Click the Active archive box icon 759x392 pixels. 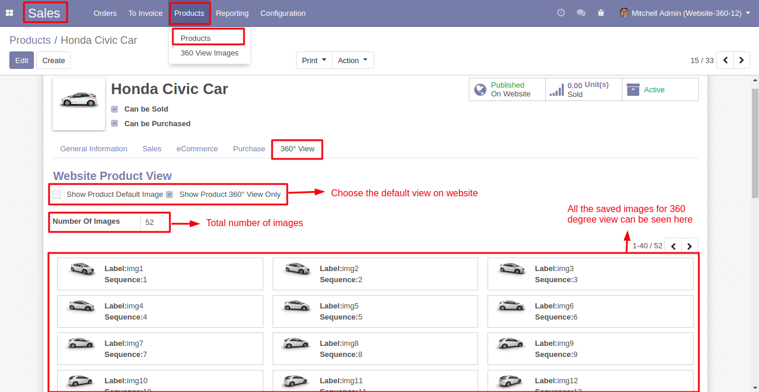coord(633,89)
